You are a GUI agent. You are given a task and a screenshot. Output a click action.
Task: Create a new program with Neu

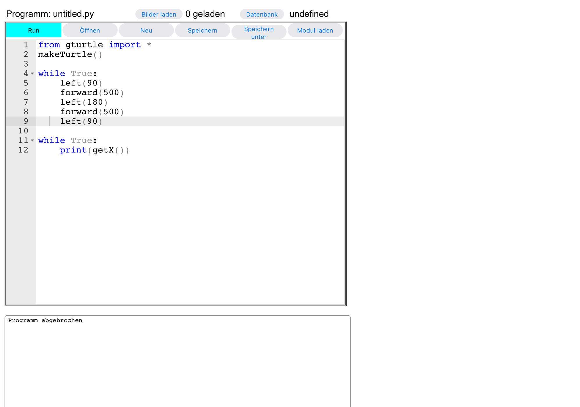coord(146,30)
